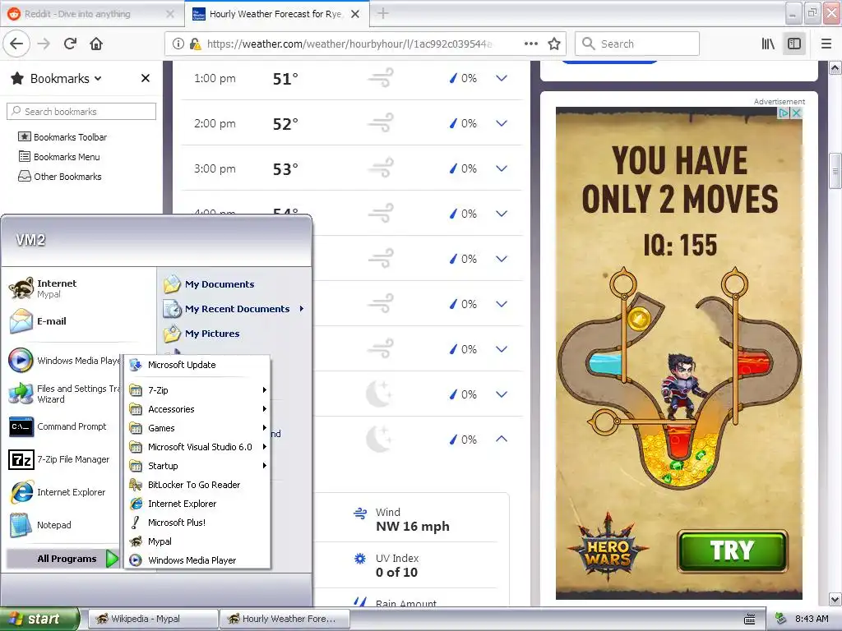Close the Hero Wars advertisement X

[x=797, y=113]
